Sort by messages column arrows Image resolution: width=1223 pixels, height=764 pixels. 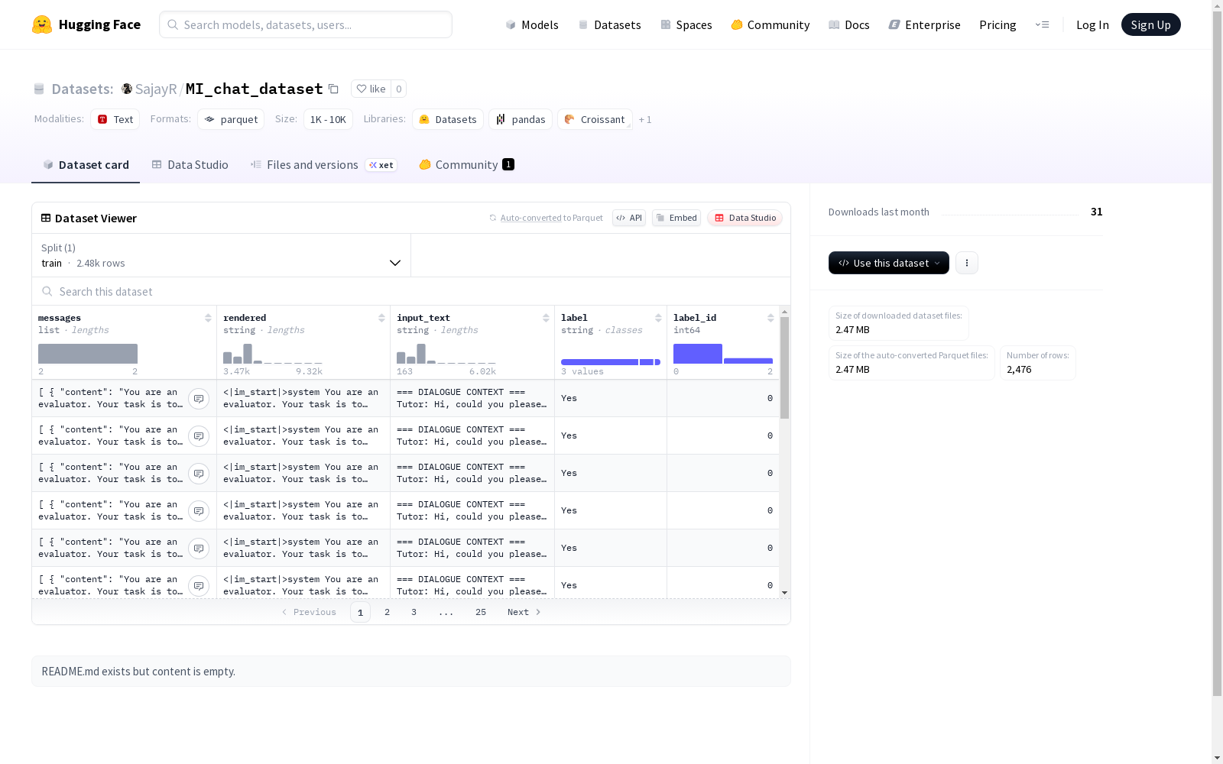208,318
